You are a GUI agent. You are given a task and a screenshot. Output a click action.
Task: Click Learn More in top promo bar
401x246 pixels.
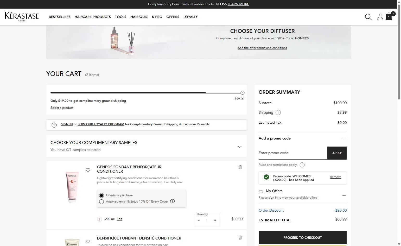(x=238, y=4)
